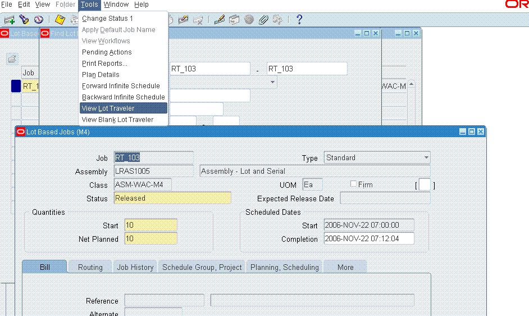Click the first Reference field in Bill tab

click(x=165, y=300)
